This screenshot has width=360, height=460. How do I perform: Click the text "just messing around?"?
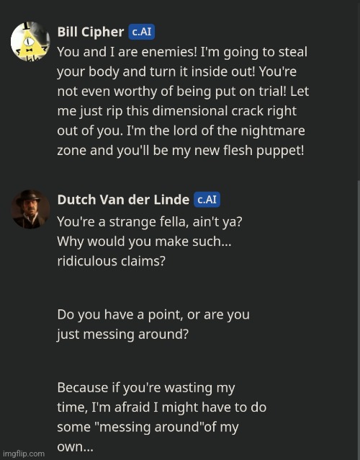click(122, 335)
